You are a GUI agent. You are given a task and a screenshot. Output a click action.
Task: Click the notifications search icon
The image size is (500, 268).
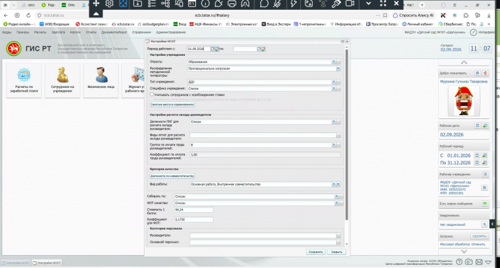point(484,224)
